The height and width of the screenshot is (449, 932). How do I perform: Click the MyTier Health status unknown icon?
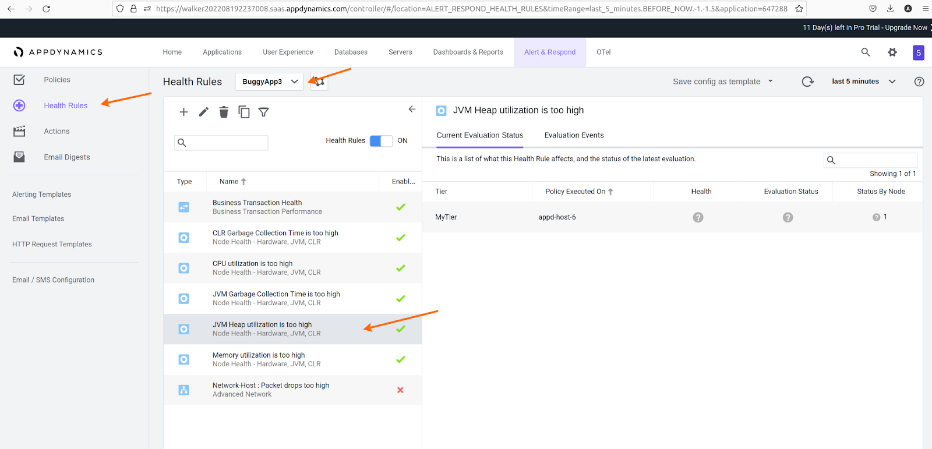point(698,217)
